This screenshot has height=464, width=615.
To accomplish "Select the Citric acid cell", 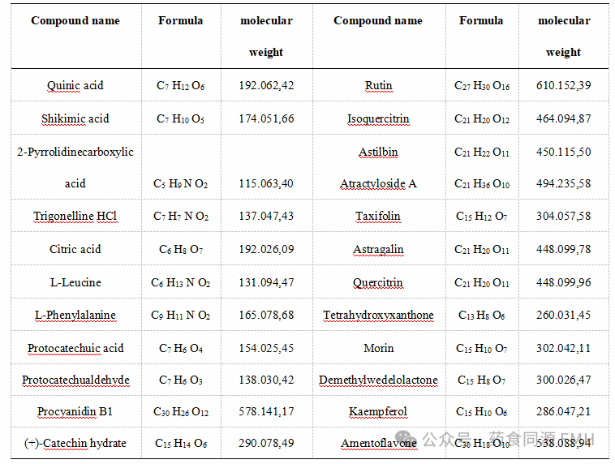I will point(75,250).
